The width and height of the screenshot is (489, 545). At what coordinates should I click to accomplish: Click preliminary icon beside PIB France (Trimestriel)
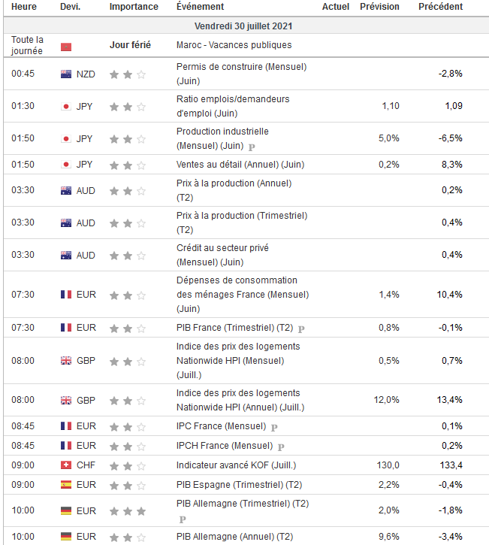tap(301, 329)
